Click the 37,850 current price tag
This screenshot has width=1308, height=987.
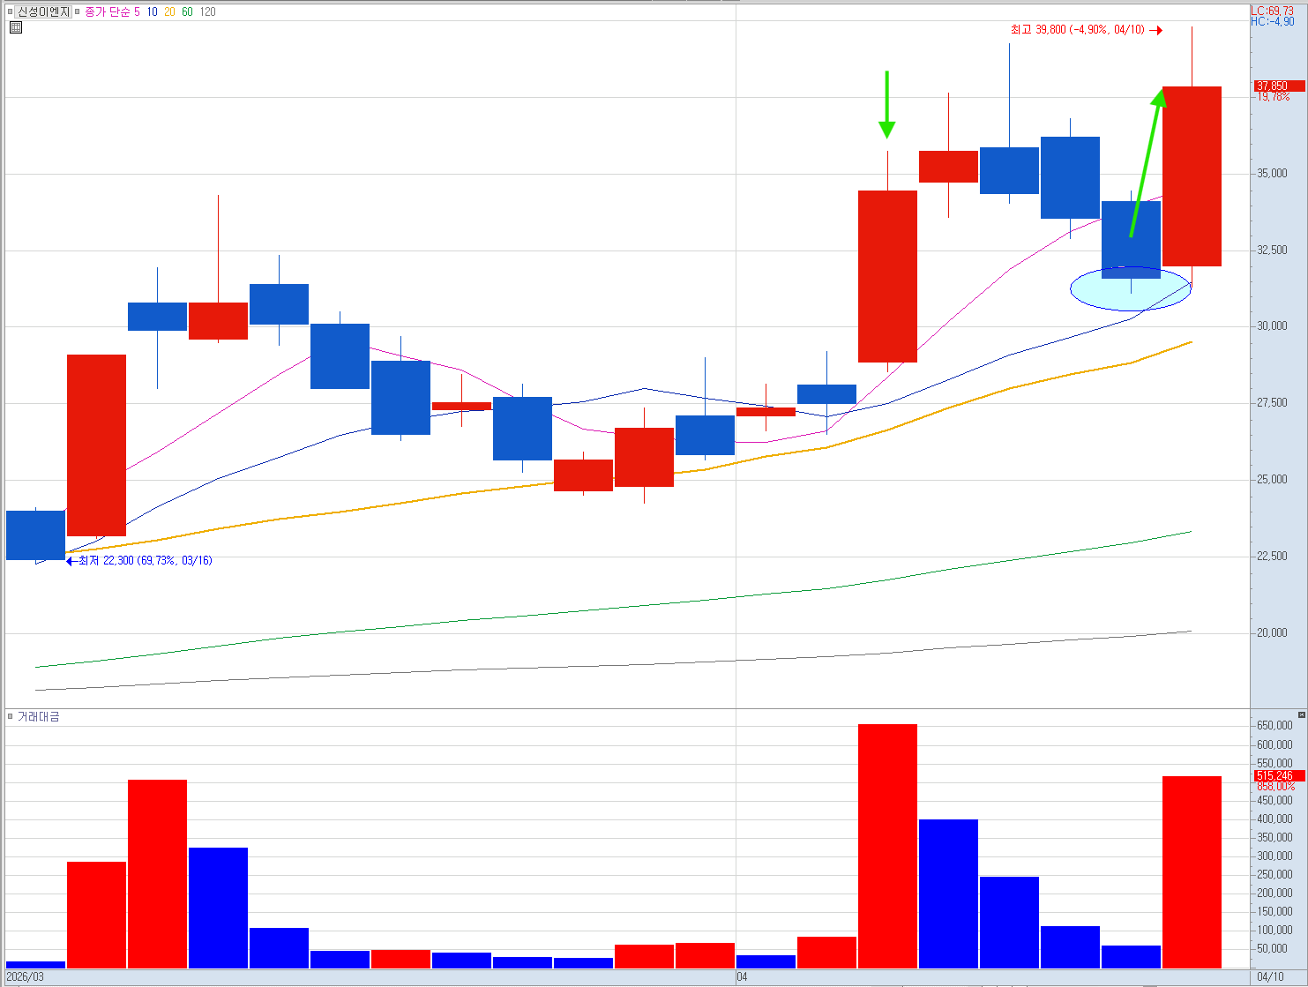tap(1279, 86)
